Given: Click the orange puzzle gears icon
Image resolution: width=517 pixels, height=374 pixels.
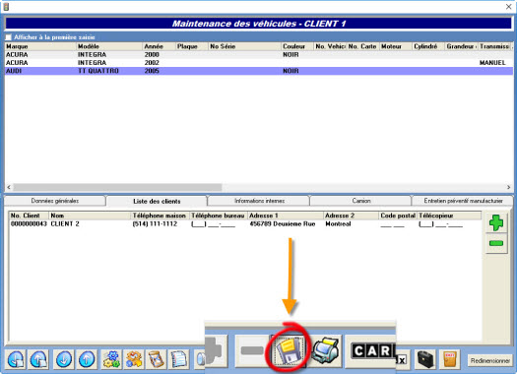Looking at the screenshot, I should pyautogui.click(x=134, y=359).
